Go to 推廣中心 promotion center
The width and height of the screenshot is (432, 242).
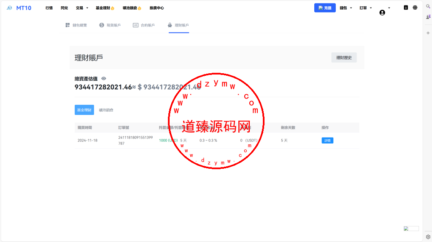[157, 8]
